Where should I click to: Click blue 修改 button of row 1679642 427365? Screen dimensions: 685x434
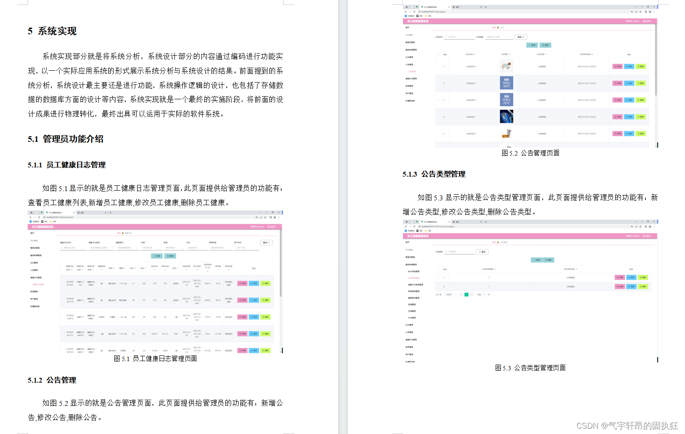[x=254, y=283]
